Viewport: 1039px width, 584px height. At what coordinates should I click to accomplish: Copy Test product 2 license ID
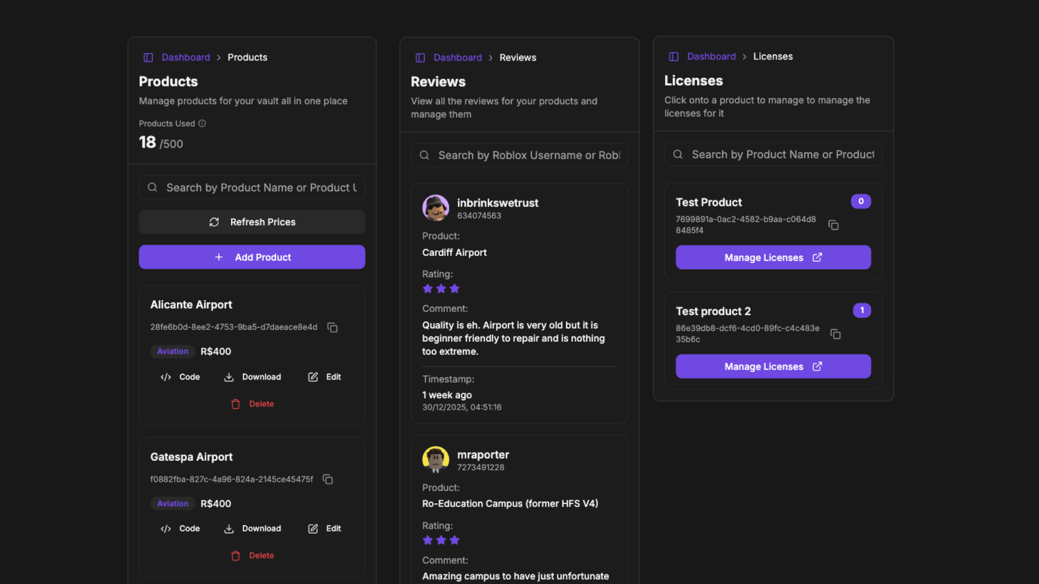coord(836,334)
